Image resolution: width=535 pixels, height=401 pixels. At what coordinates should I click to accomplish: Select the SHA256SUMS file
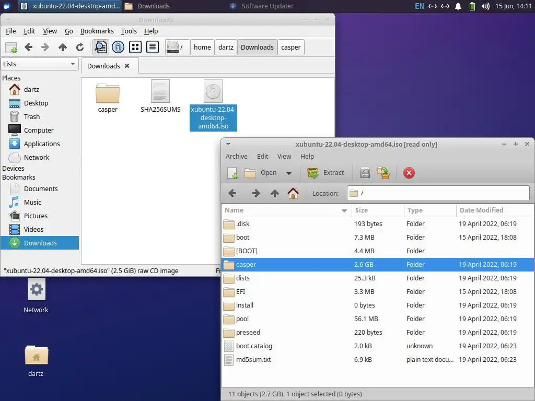(160, 97)
